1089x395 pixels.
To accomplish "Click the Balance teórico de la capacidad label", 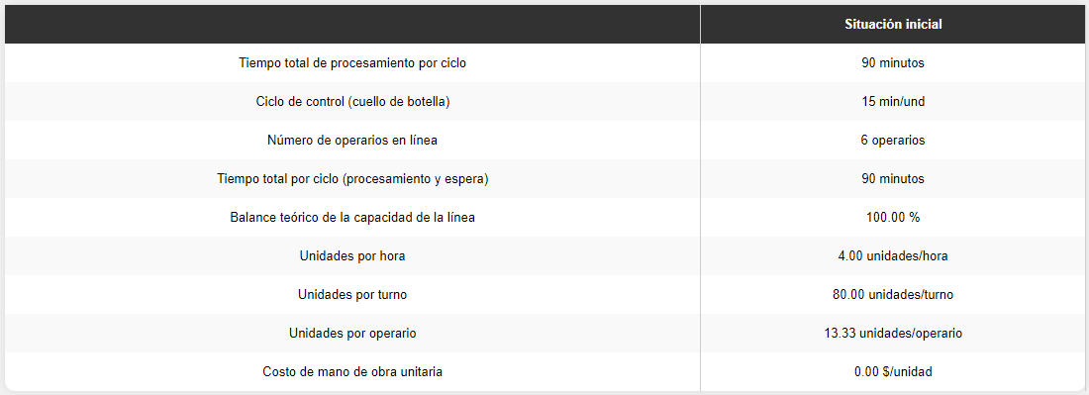I will [x=352, y=217].
